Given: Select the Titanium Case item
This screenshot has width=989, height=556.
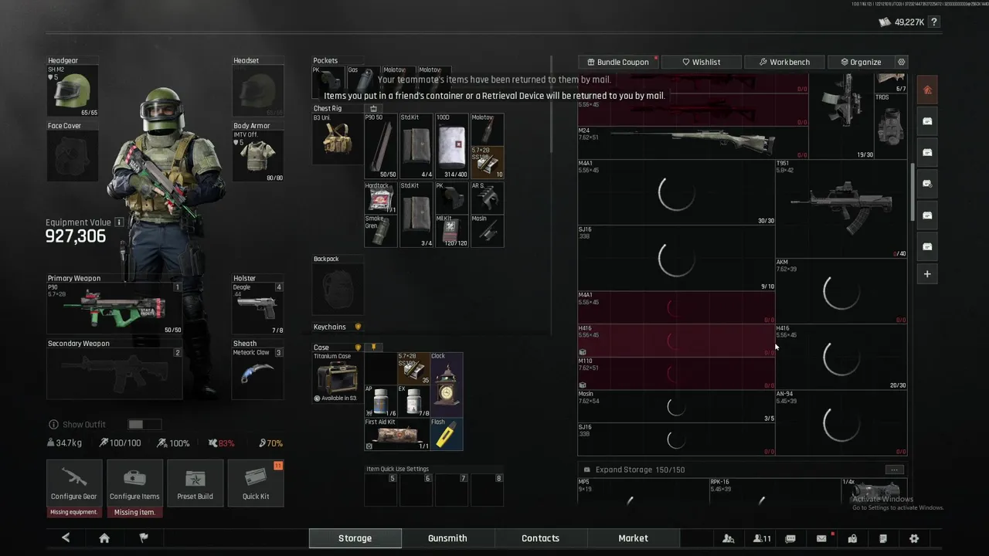Looking at the screenshot, I should pyautogui.click(x=338, y=378).
